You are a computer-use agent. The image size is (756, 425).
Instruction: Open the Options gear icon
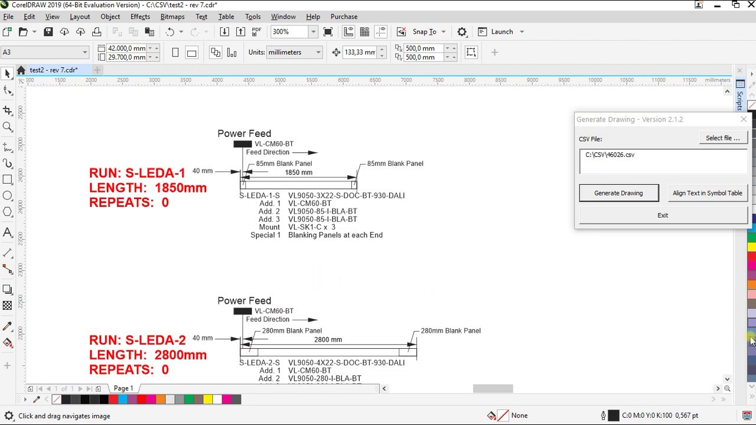coord(462,32)
